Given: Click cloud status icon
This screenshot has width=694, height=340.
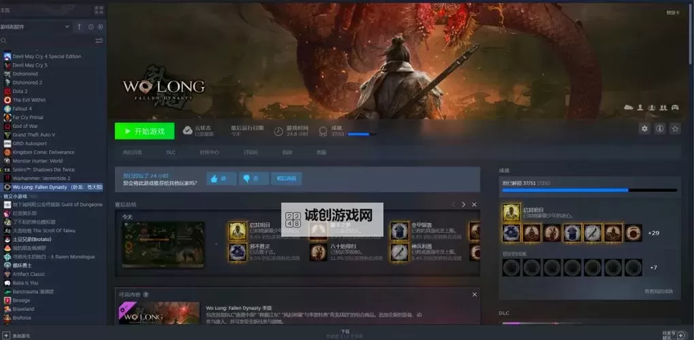Looking at the screenshot, I should (x=188, y=131).
